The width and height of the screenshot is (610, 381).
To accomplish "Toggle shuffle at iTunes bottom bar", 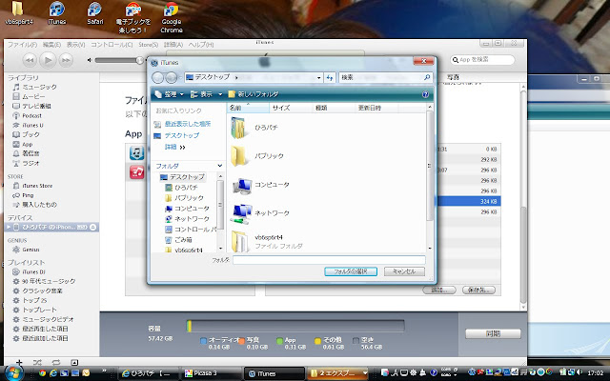I will pos(37,362).
